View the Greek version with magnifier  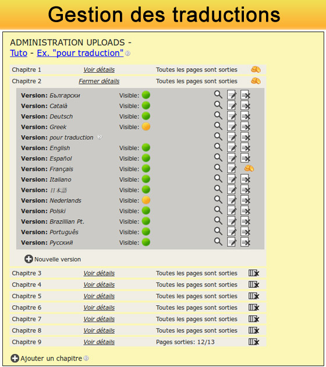218,126
